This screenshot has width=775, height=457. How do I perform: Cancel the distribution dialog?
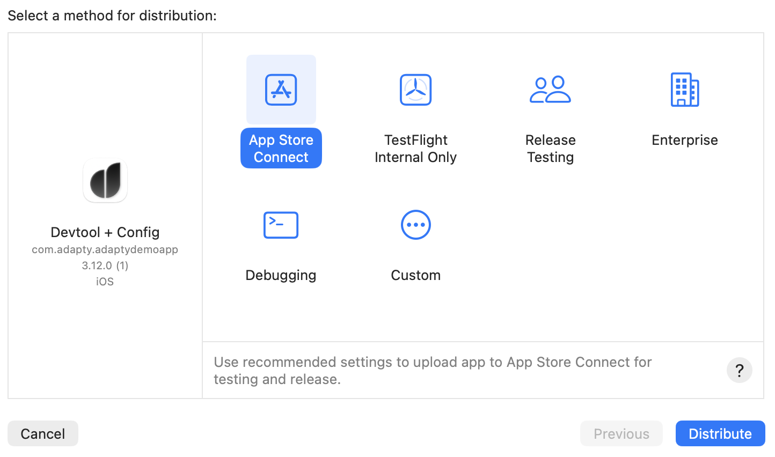[x=43, y=433]
